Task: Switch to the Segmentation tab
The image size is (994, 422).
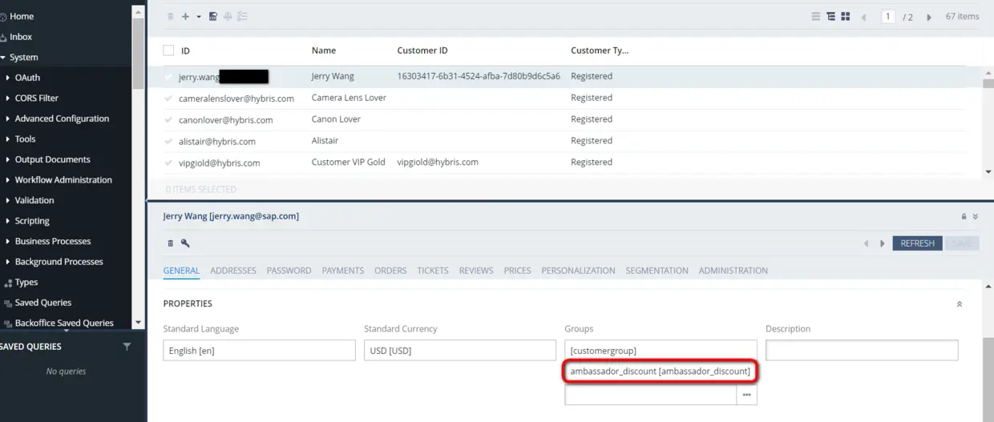Action: pos(657,271)
